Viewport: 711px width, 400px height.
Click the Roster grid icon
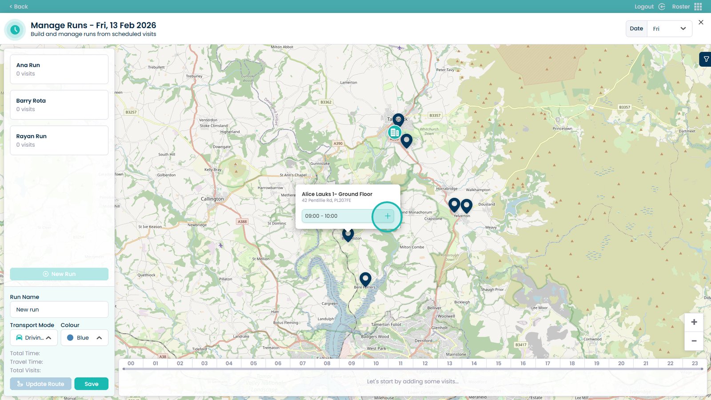[698, 7]
